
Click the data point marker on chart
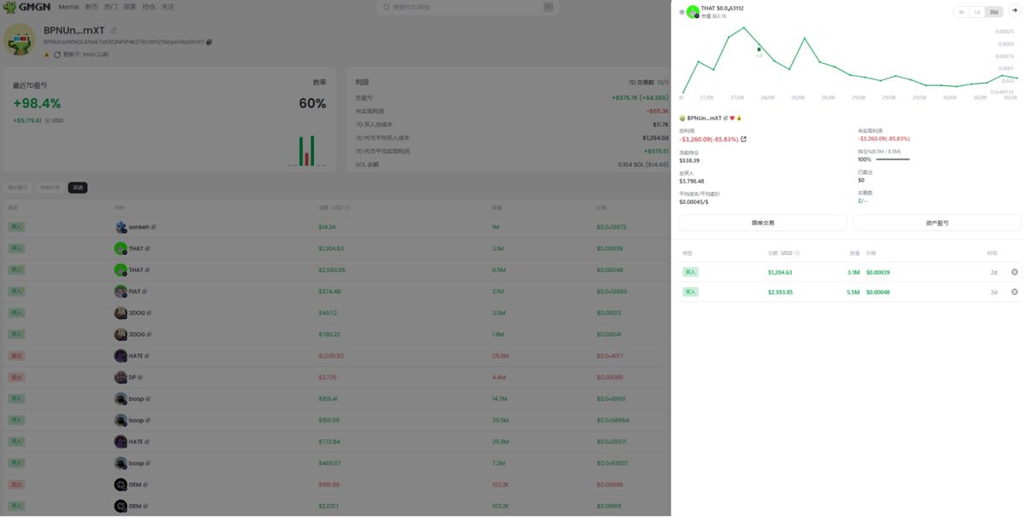759,49
